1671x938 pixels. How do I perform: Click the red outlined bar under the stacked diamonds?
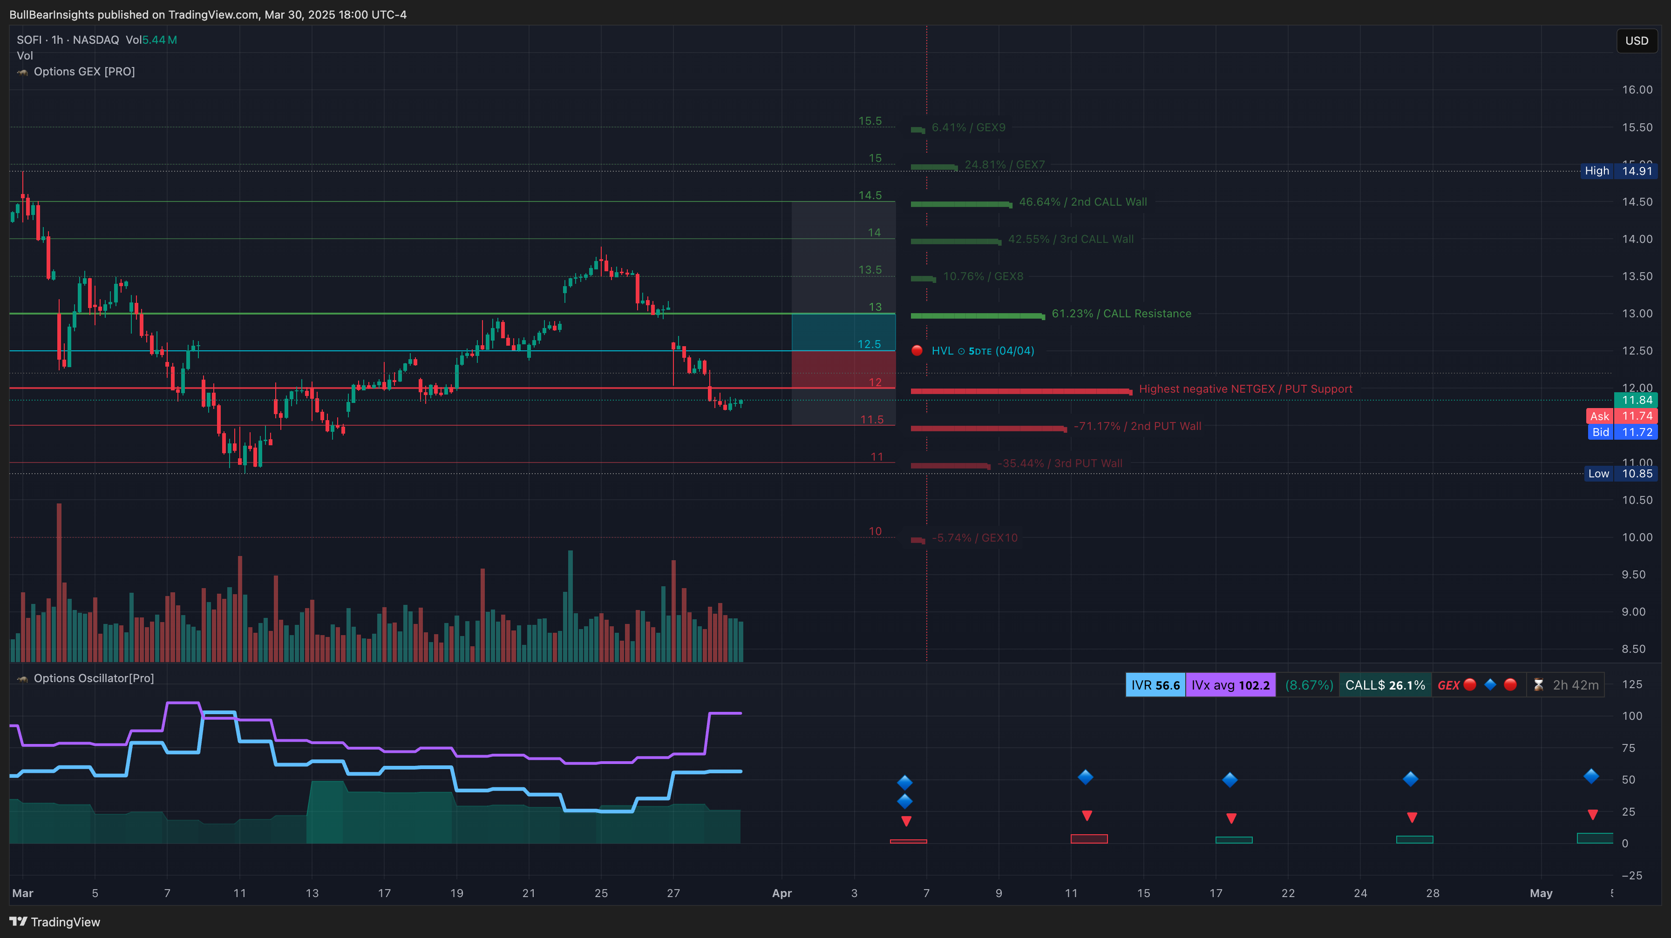pos(908,841)
